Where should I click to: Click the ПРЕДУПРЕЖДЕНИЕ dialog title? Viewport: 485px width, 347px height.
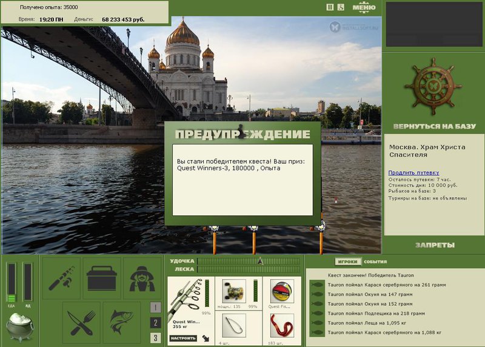click(242, 134)
